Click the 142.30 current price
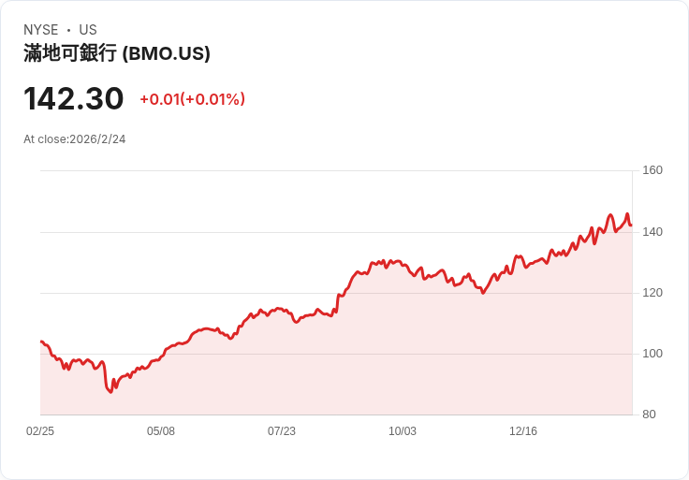 click(x=74, y=99)
